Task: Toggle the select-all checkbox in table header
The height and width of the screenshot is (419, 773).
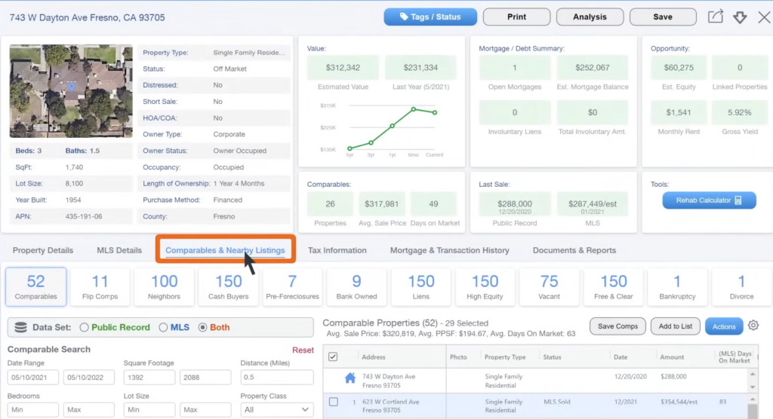Action: pyautogui.click(x=334, y=356)
